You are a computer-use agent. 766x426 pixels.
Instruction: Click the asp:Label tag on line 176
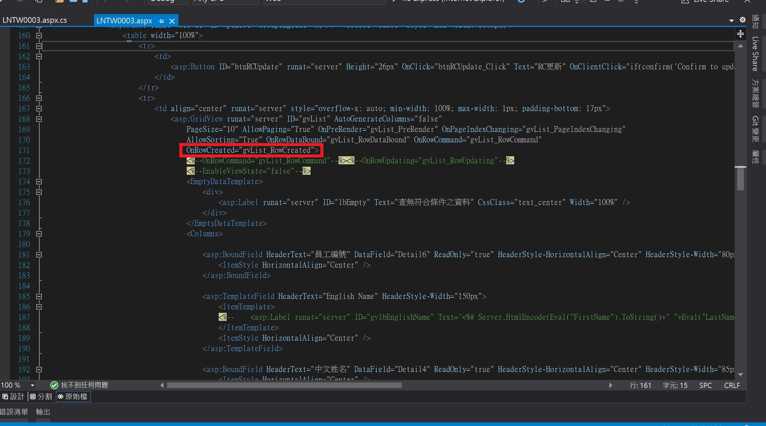pos(240,203)
